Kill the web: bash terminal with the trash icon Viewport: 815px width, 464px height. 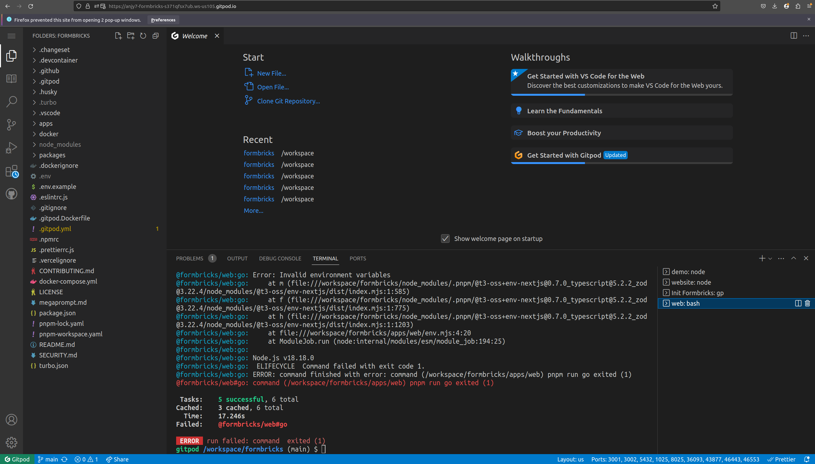coord(807,303)
